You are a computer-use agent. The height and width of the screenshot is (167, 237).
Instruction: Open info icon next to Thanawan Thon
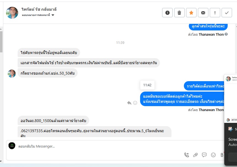tap(226, 34)
